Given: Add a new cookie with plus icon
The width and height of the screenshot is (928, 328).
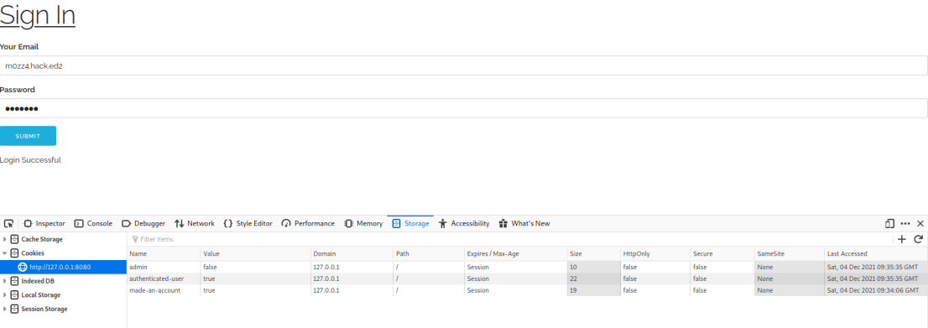Looking at the screenshot, I should (902, 239).
